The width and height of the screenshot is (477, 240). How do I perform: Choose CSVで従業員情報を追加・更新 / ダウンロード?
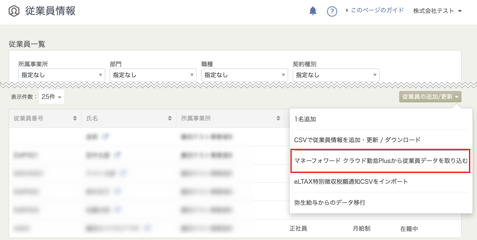click(x=357, y=140)
